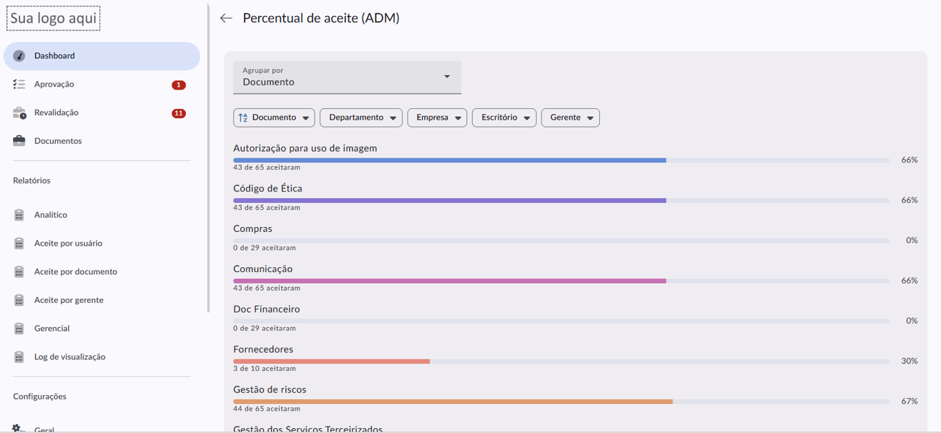Click the sidebar vertical scrollbar
Viewport: 941px width, 433px height.
(x=208, y=158)
